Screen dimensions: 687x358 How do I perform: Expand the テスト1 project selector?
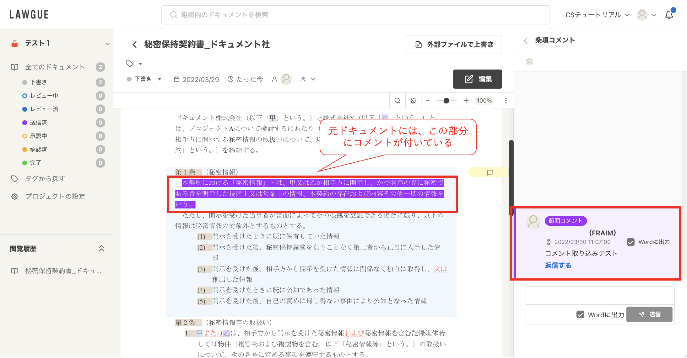pyautogui.click(x=107, y=44)
